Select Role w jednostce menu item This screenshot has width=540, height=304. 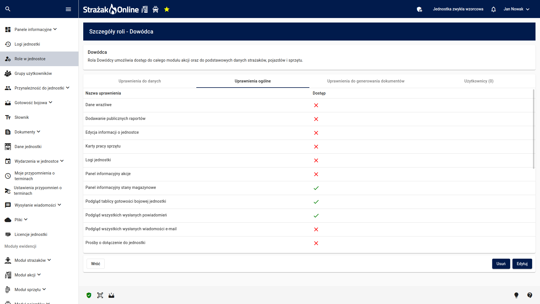click(39, 59)
